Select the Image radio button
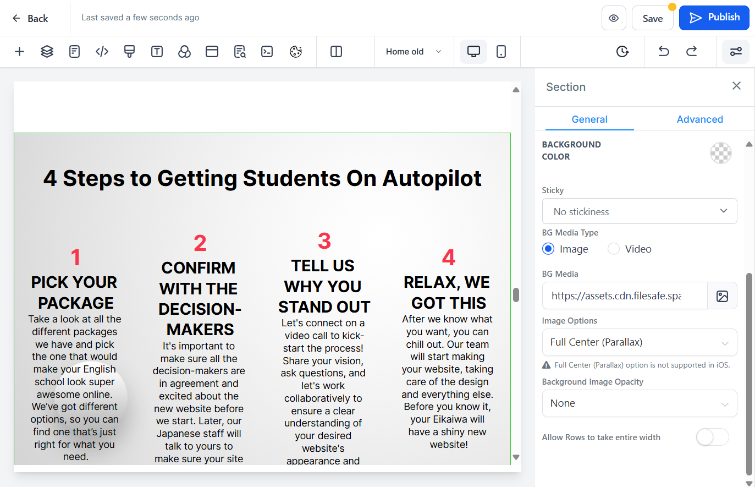Screen dimensions: 755x487 [x=548, y=249]
